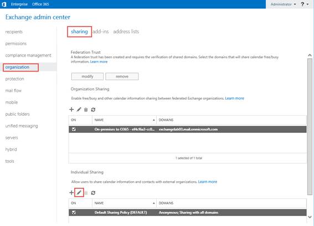Edit the selected organization sharing relationship
Image resolution: width=314 pixels, height=226 pixels.
[x=79, y=109]
